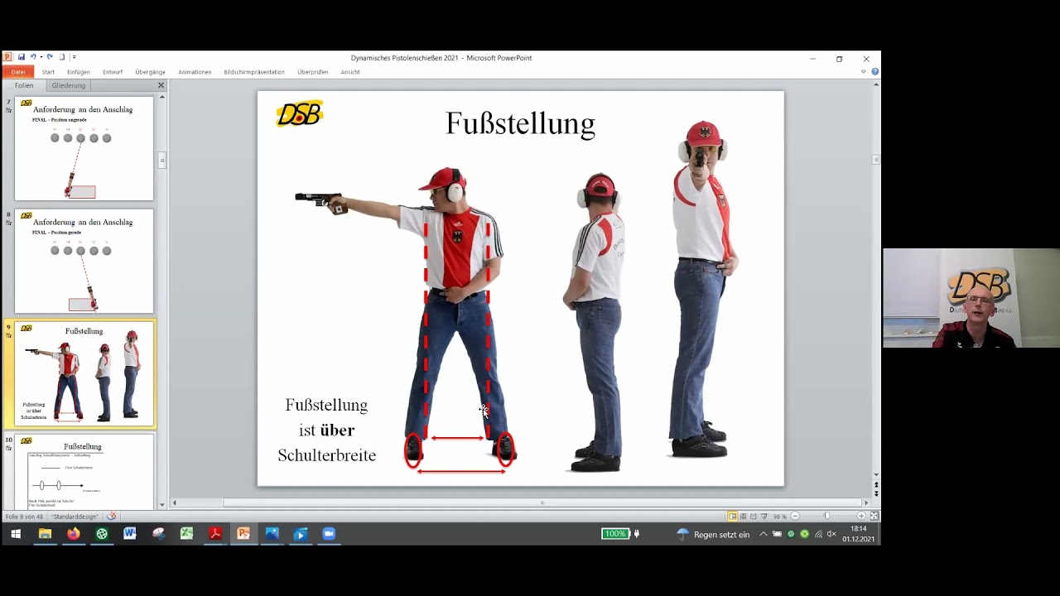This screenshot has width=1060, height=596.
Task: Click the Undo arrow icon
Action: [34, 57]
